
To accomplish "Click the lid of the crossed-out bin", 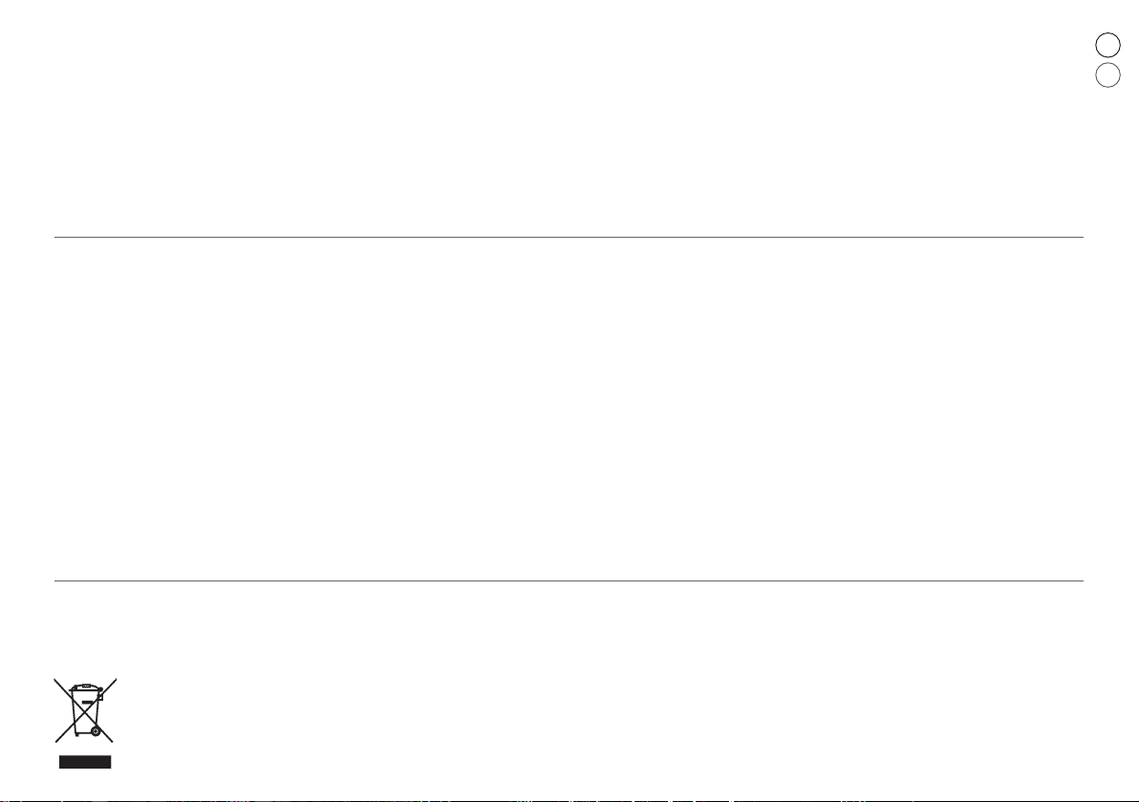I will 85,686.
